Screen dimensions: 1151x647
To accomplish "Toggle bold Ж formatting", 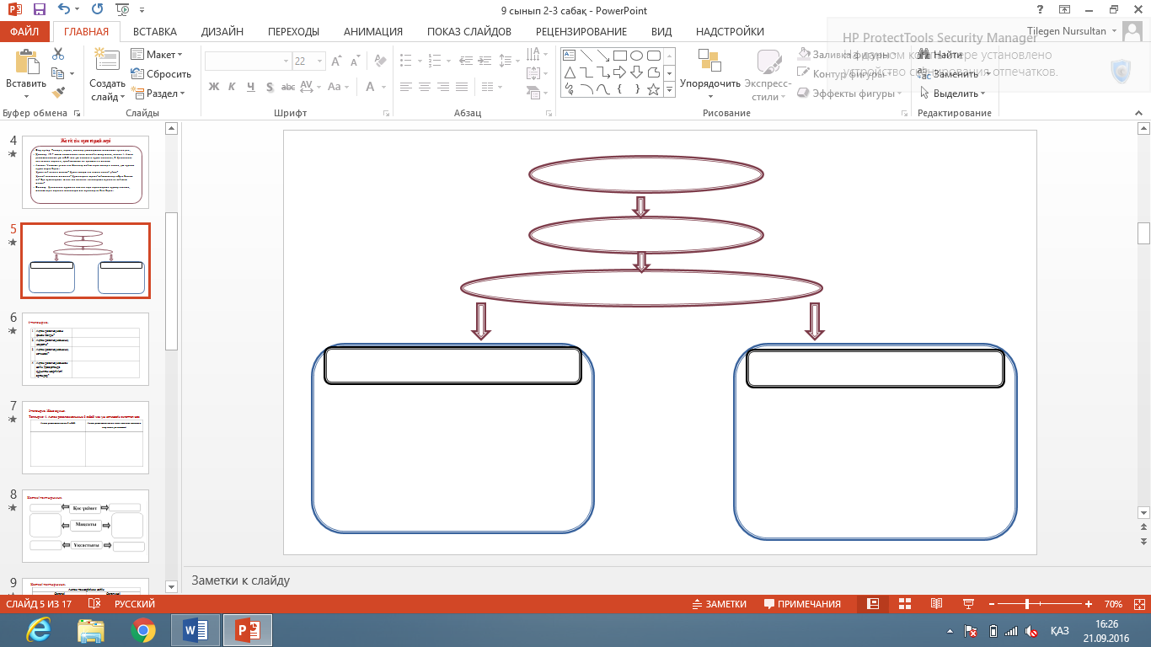I will click(x=214, y=87).
